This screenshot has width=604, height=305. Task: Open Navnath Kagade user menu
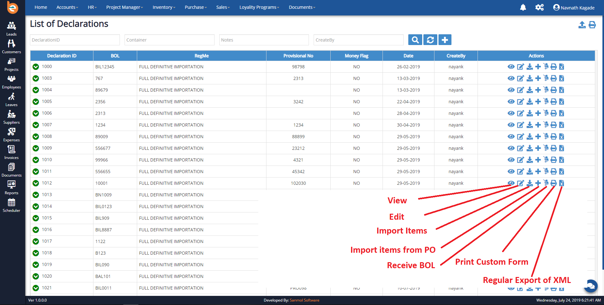tap(574, 8)
